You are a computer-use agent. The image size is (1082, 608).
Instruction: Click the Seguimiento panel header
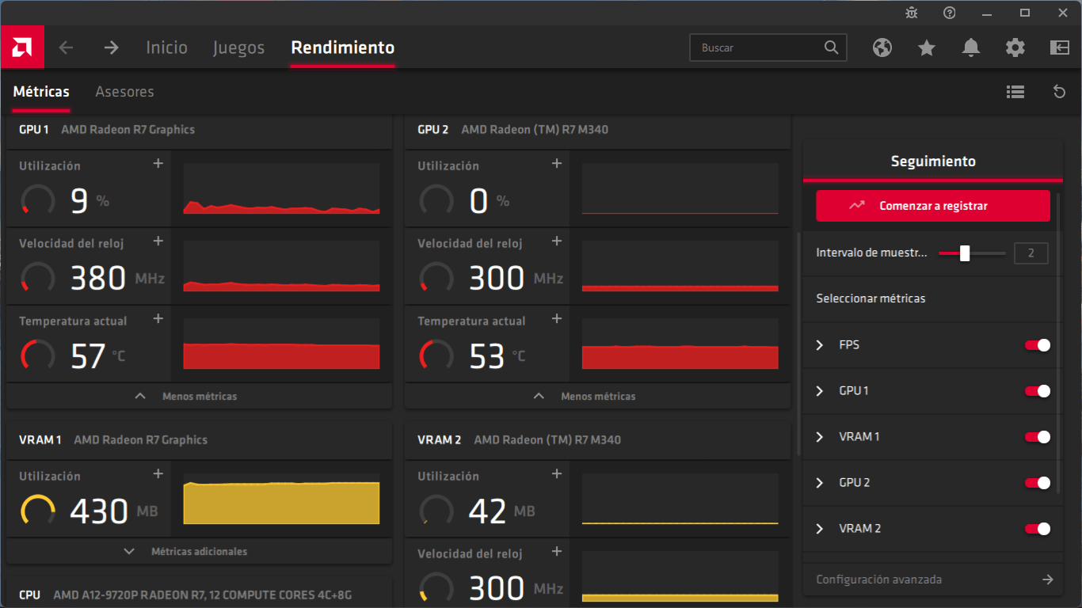(933, 161)
